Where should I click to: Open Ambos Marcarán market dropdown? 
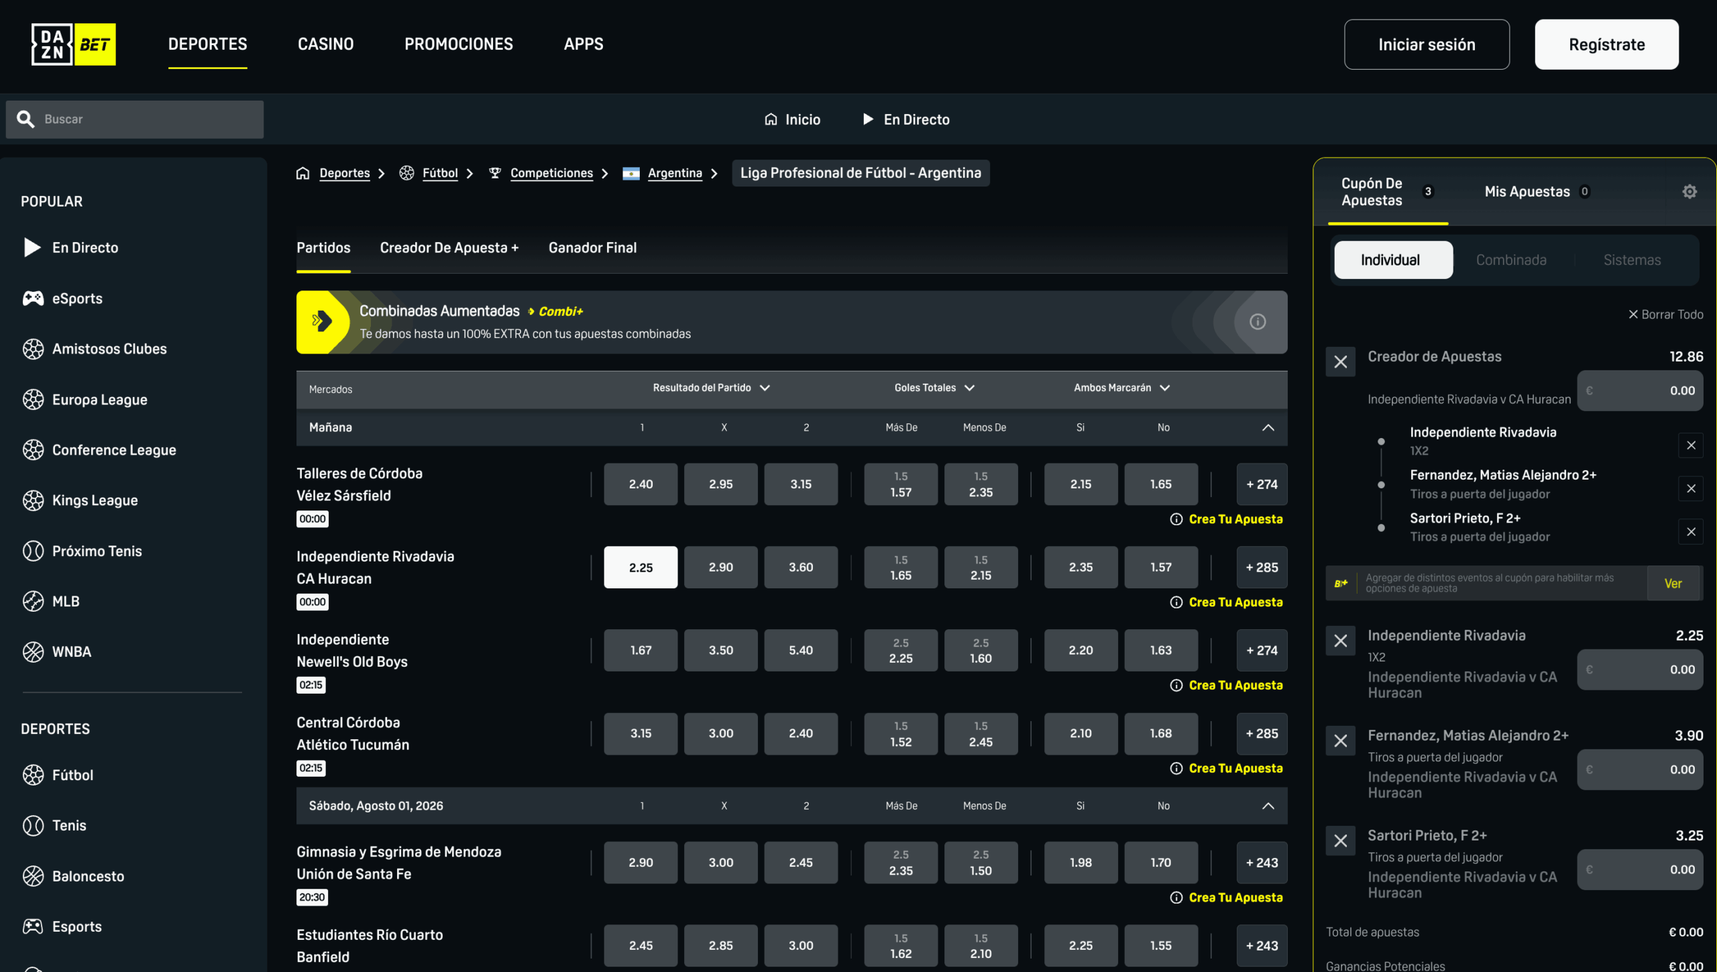(x=1121, y=388)
